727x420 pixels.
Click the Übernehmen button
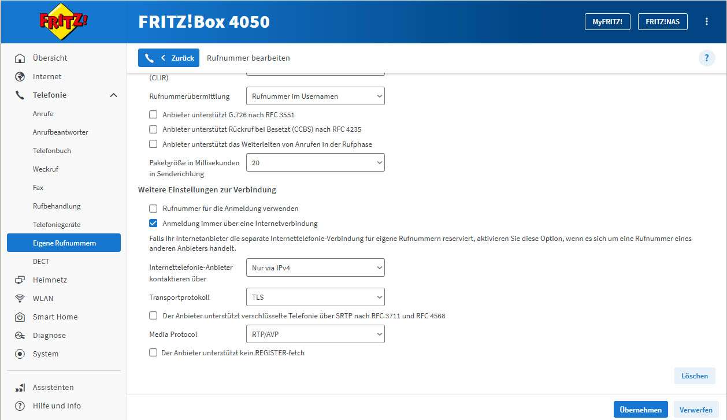click(x=640, y=410)
